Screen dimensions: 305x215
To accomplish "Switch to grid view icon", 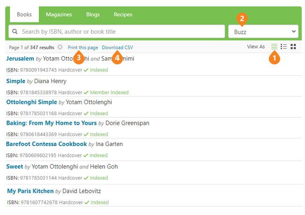I will coord(293,46).
